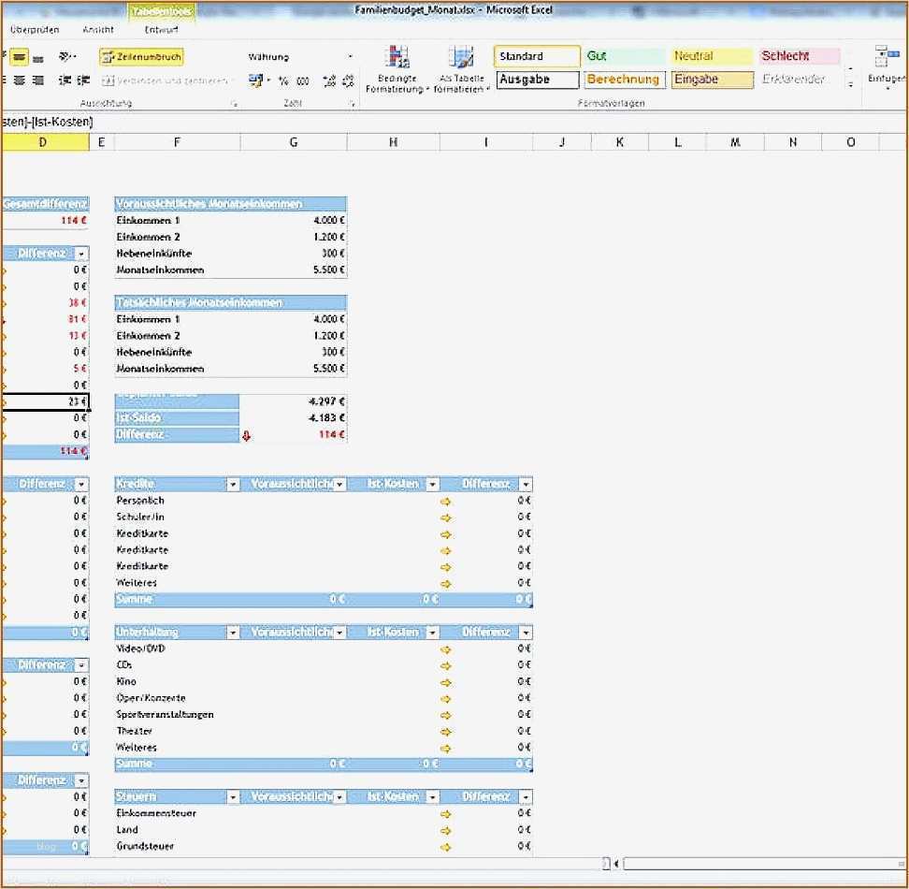The height and width of the screenshot is (889, 909).
Task: Click the Einfügen cells icon
Action: point(887,58)
